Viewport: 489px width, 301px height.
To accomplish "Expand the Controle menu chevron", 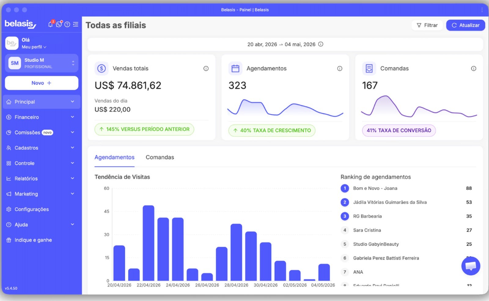I will (72, 163).
